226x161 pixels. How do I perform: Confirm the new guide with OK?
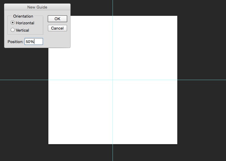(57, 19)
